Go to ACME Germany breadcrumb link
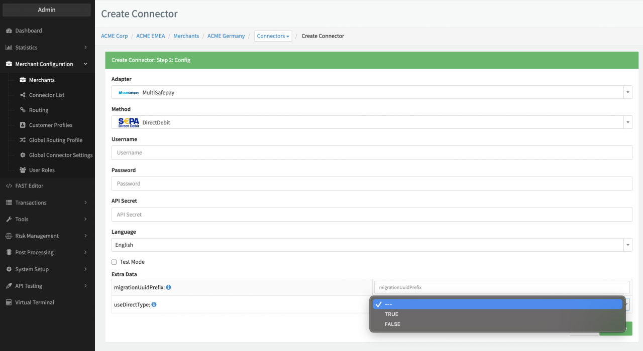 click(226, 36)
